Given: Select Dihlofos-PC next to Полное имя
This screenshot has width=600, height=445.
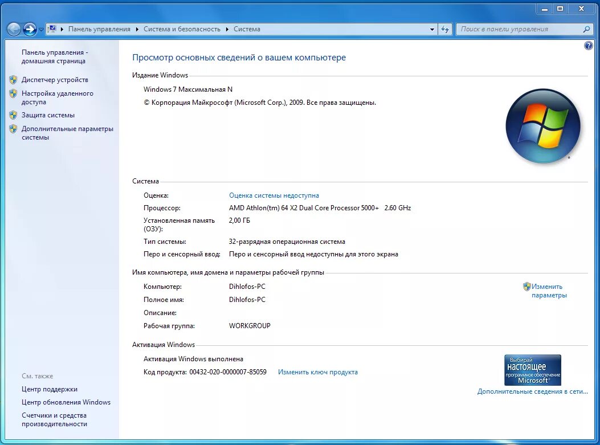Looking at the screenshot, I should click(x=247, y=300).
